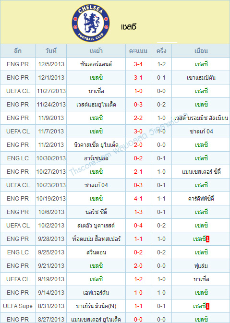The width and height of the screenshot is (230, 323).
Task: Open the 1-3 score on 10/6/2013
Action: [138, 212]
